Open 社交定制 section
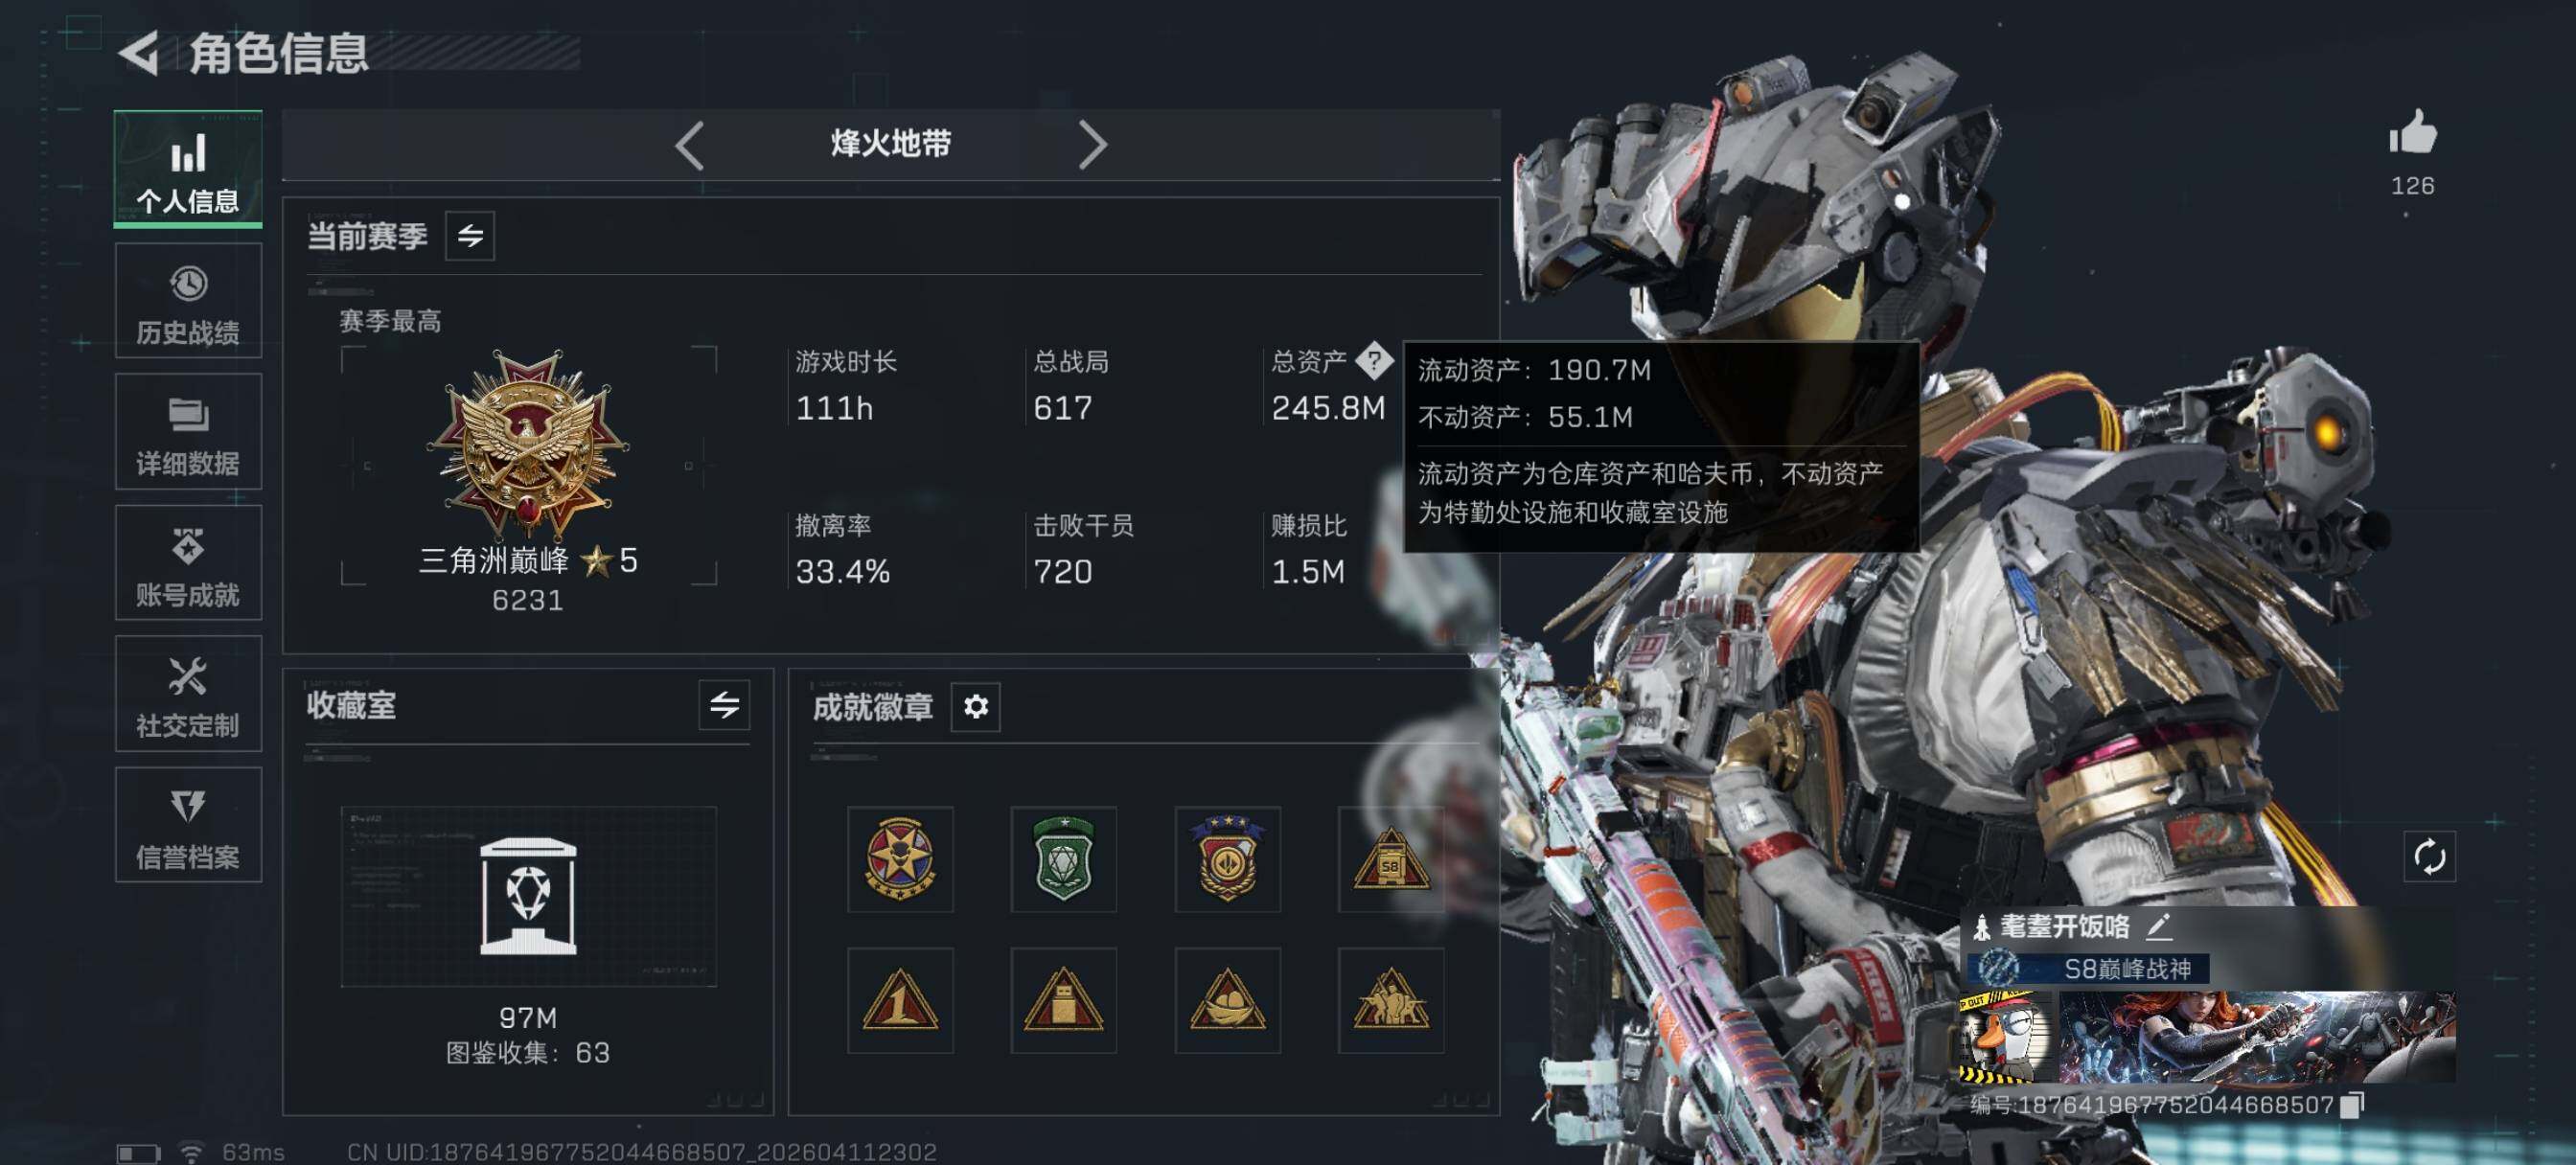 coord(188,694)
